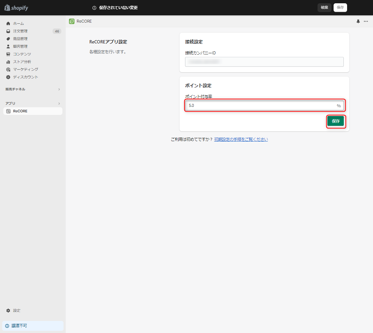Open ホーム from the sidebar
The width and height of the screenshot is (373, 333).
(18, 23)
